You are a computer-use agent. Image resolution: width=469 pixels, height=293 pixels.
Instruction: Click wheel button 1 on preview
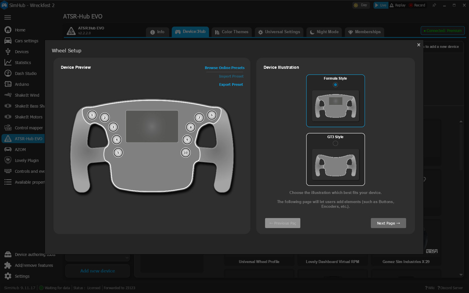click(x=92, y=115)
